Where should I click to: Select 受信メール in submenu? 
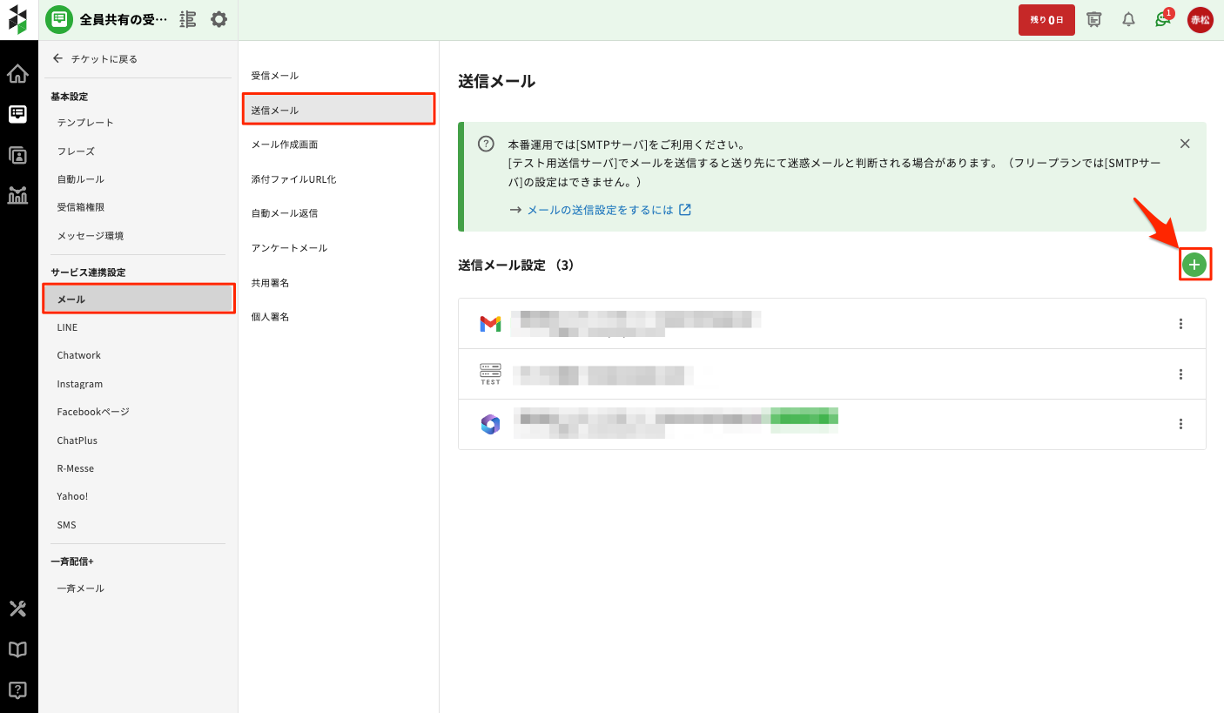pyautogui.click(x=275, y=76)
